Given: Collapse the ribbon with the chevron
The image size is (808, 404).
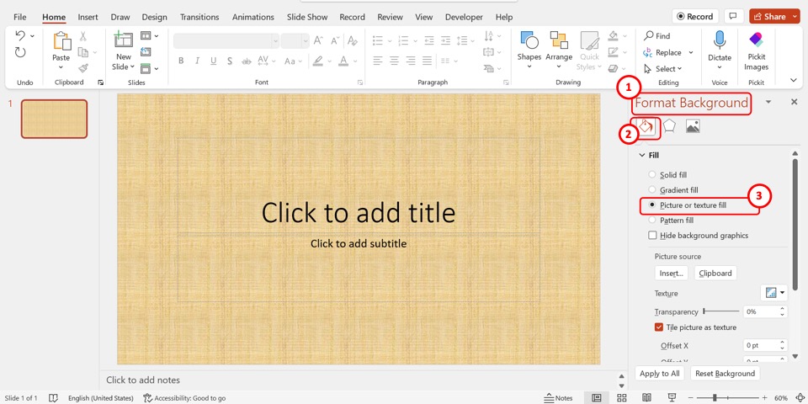Looking at the screenshot, I should coord(793,80).
